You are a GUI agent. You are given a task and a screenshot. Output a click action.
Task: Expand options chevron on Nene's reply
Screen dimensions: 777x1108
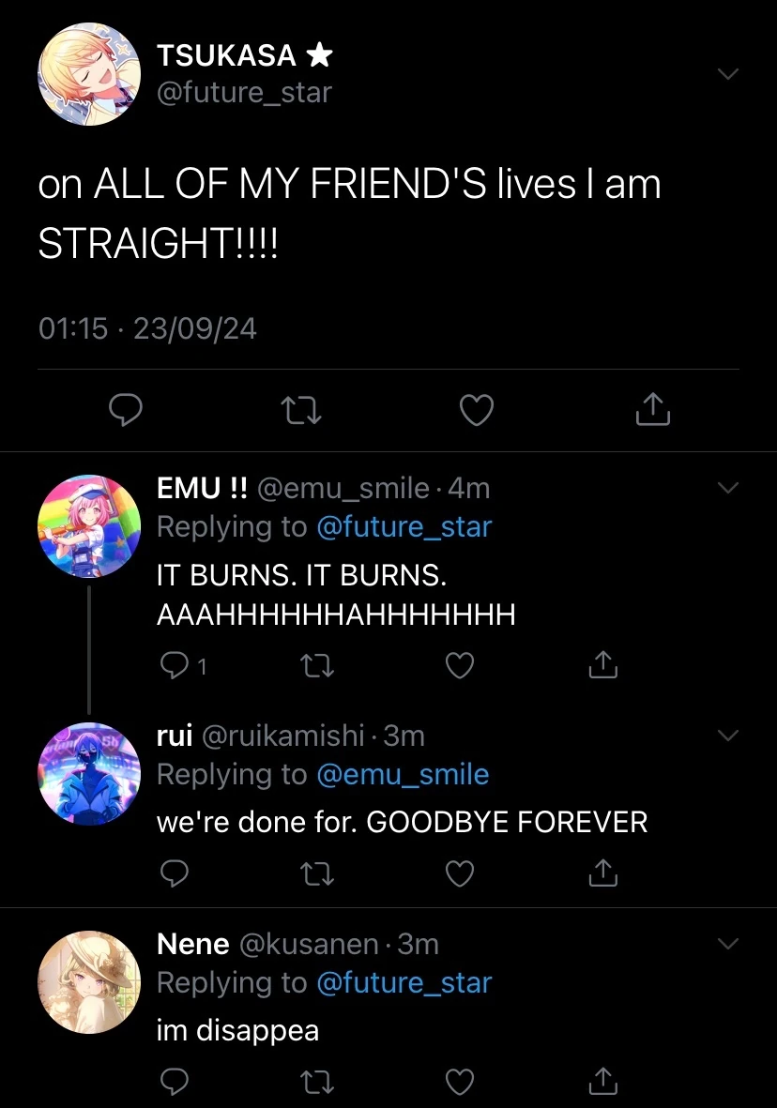728,943
